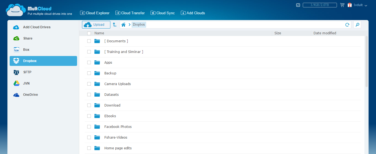Toggle the select-all checkbox in header

pos(89,33)
